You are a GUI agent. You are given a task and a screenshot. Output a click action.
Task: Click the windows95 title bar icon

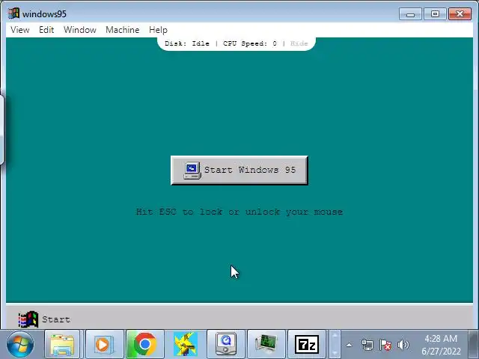point(13,13)
